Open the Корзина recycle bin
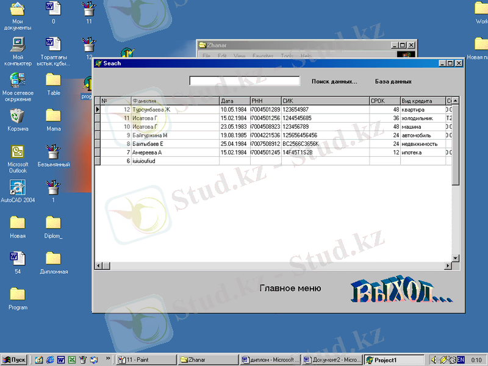Screen dimensions: 488x366 pos(18,120)
